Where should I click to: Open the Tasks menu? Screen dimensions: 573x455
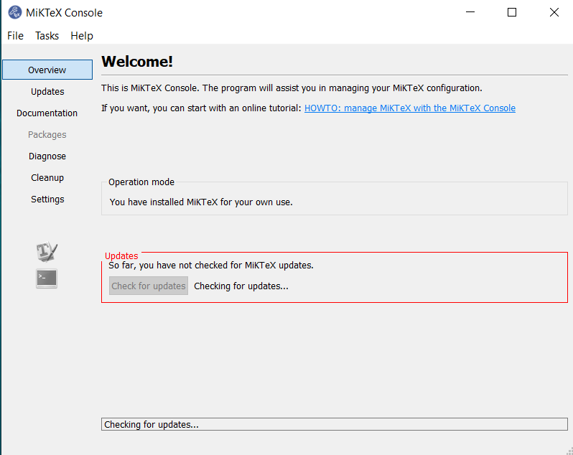(47, 36)
